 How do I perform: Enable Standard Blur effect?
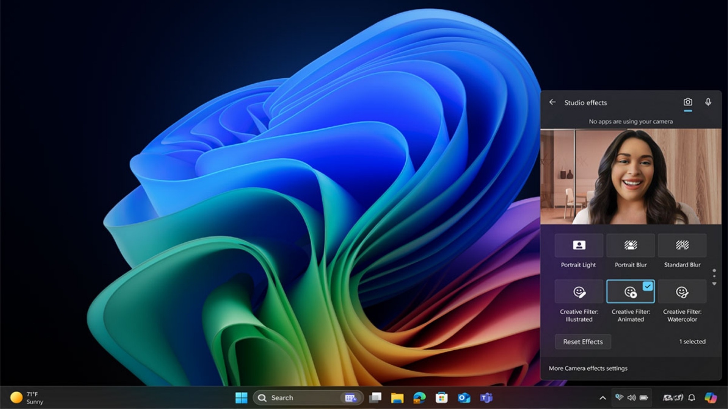682,245
